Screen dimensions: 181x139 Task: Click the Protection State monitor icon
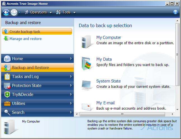[7, 86]
